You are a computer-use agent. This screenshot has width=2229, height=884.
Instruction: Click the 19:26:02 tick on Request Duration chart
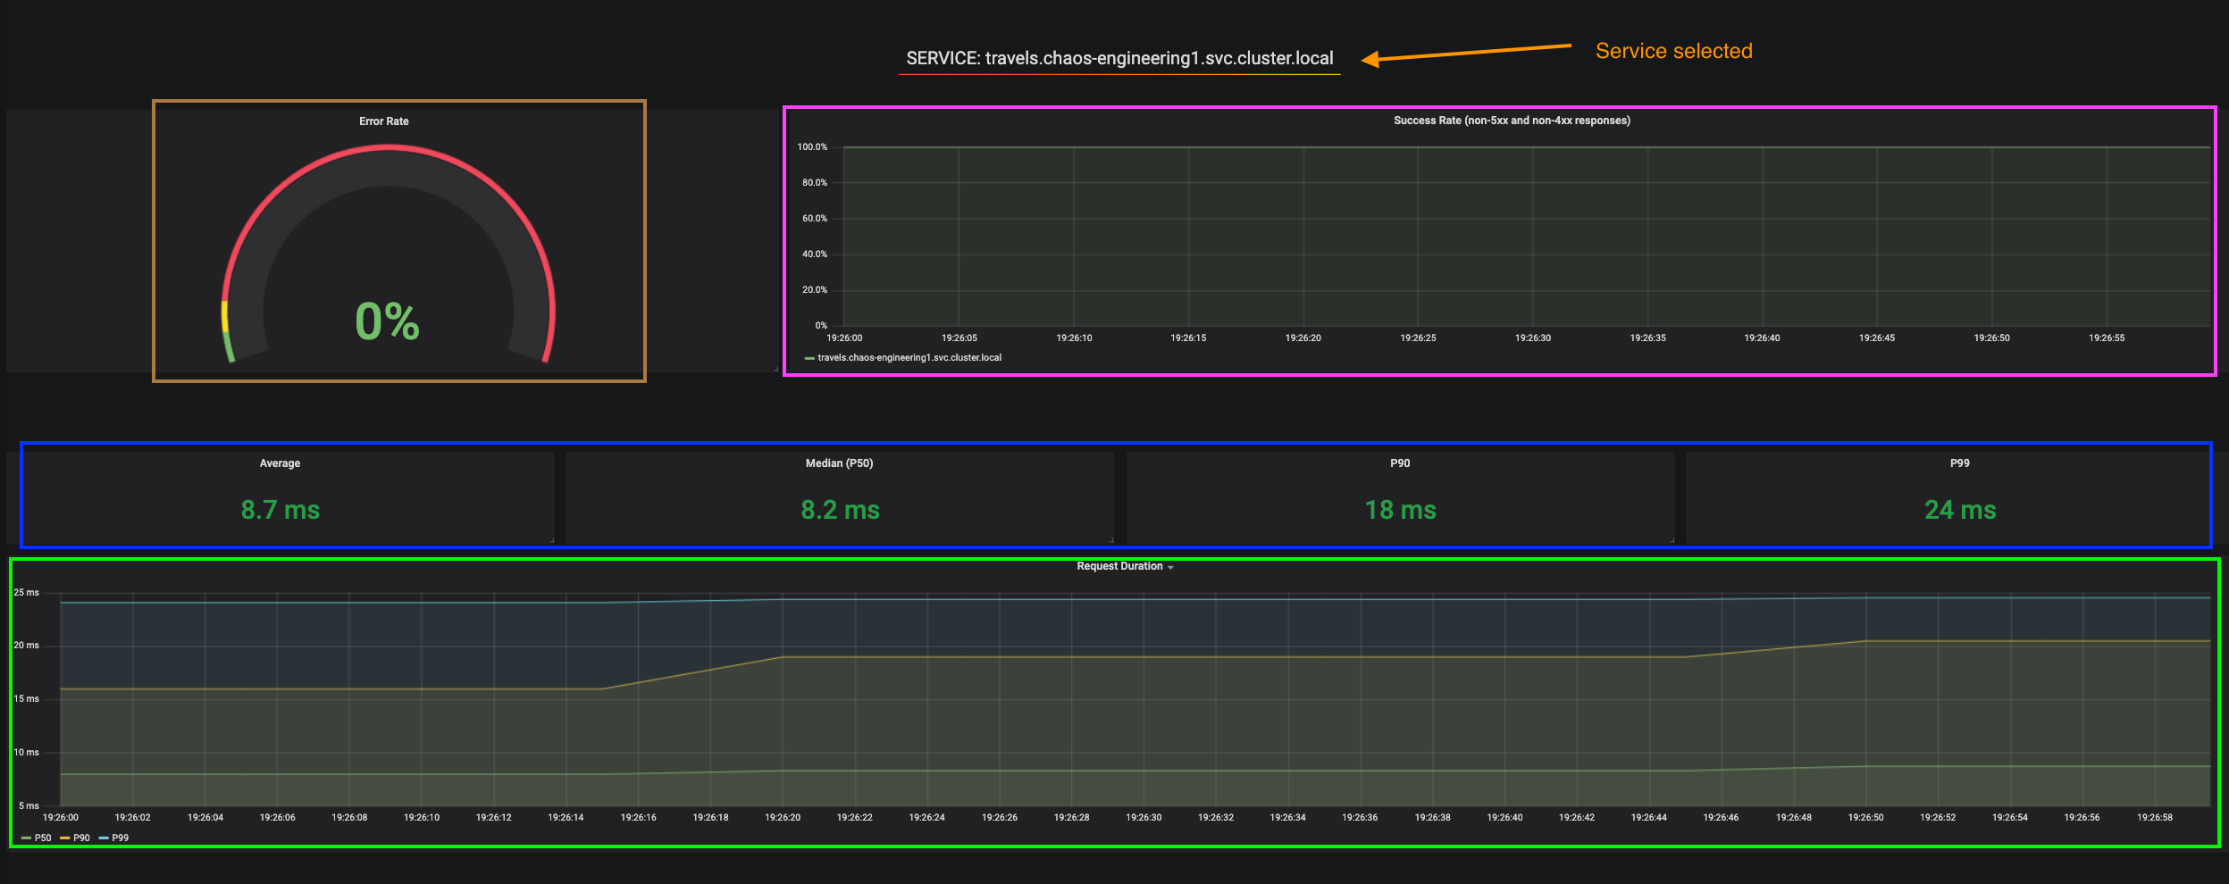point(133,817)
